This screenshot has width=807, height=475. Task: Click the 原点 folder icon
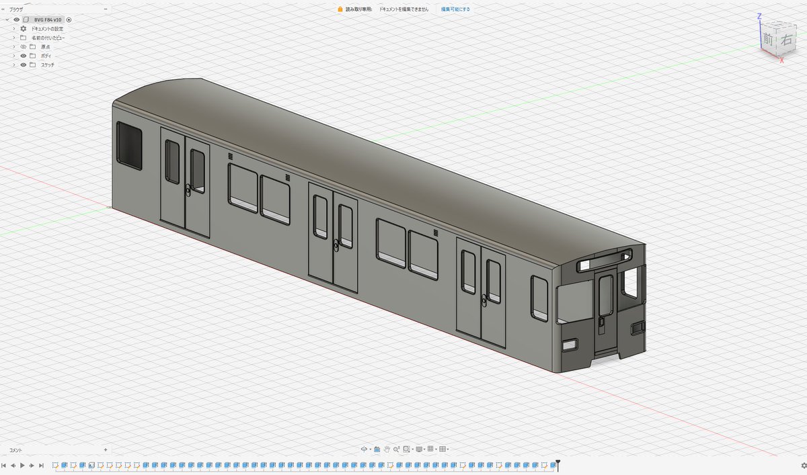click(32, 46)
